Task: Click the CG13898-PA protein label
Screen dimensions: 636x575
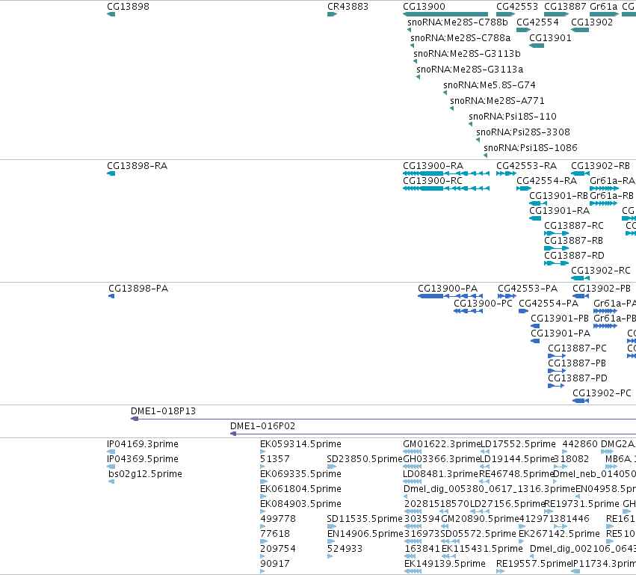Action: pos(138,289)
